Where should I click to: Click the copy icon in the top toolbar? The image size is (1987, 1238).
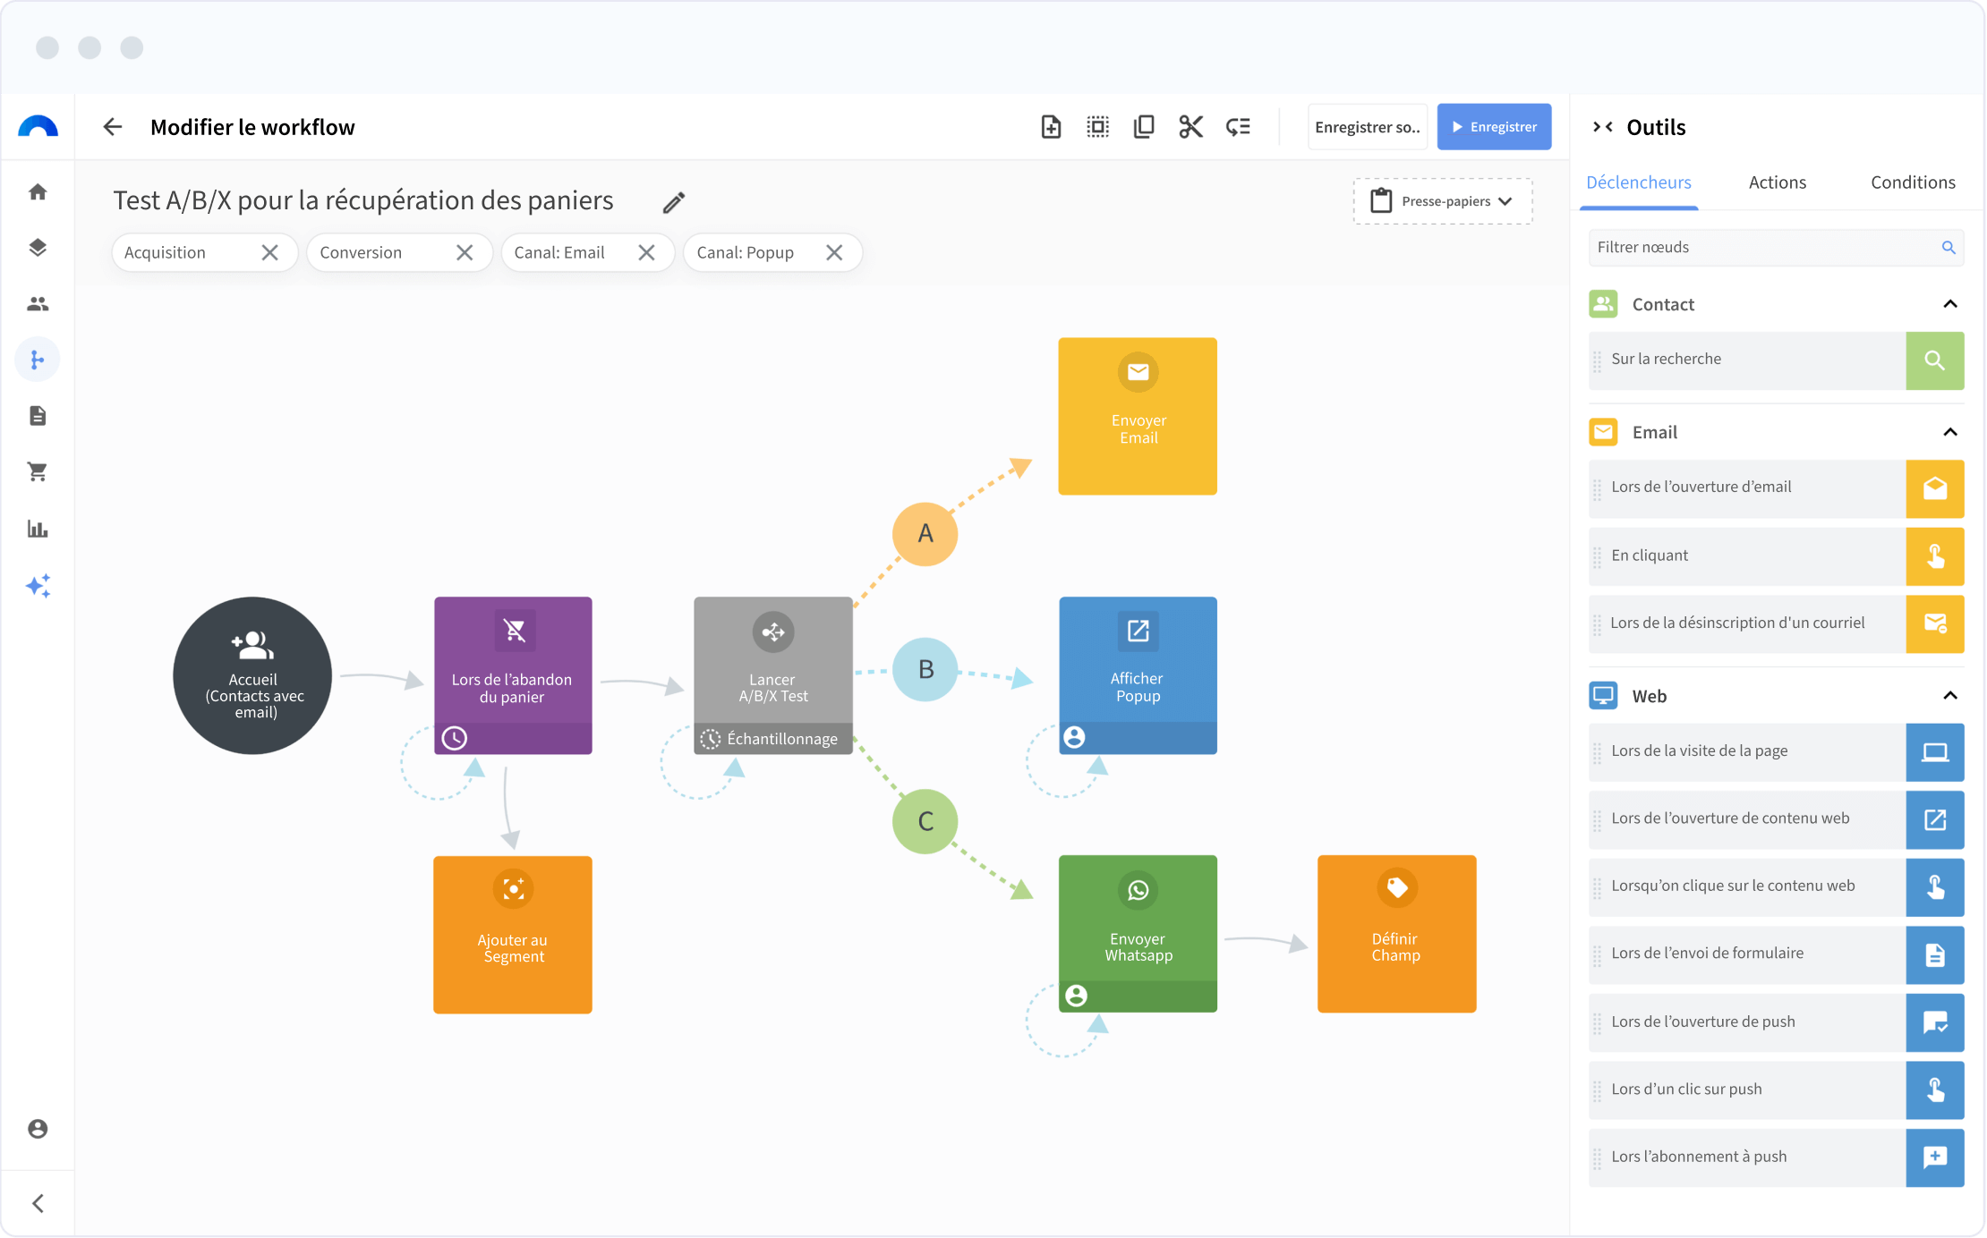1143,127
